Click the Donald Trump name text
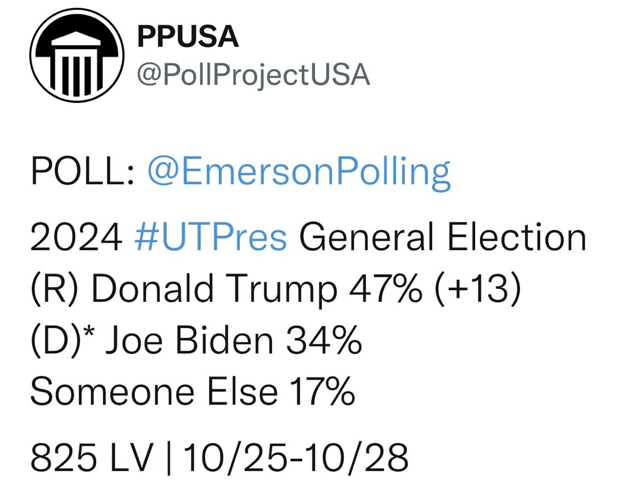 [x=214, y=289]
